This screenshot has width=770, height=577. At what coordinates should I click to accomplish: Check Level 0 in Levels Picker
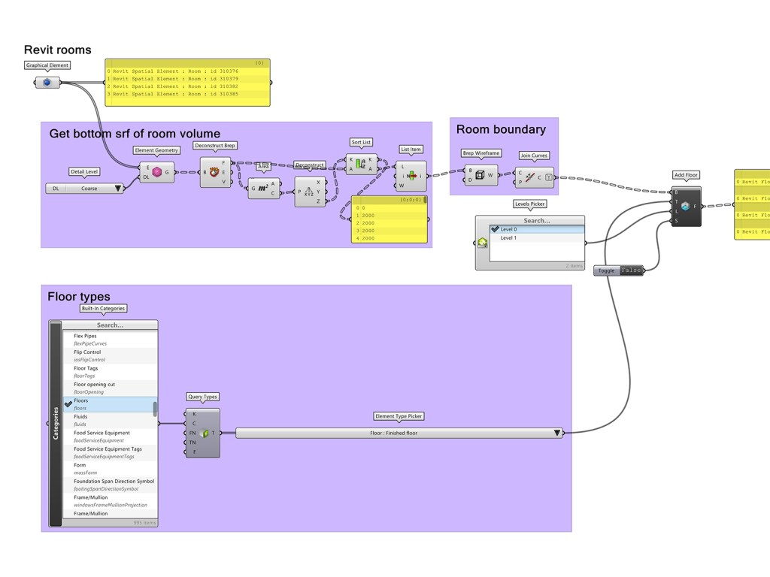495,229
